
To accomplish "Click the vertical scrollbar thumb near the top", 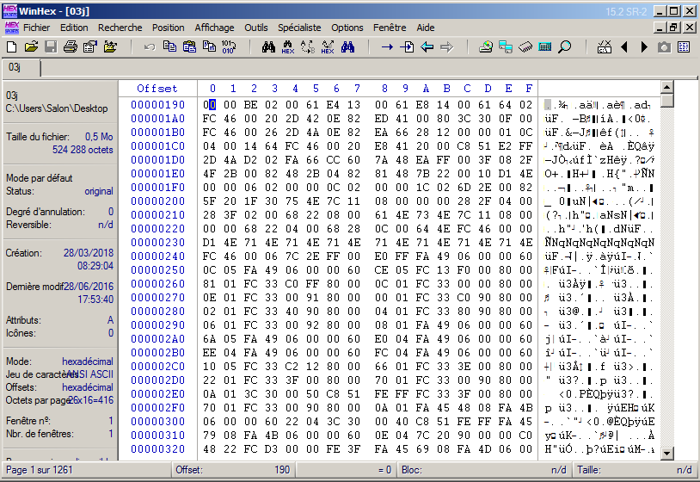I will (x=666, y=100).
